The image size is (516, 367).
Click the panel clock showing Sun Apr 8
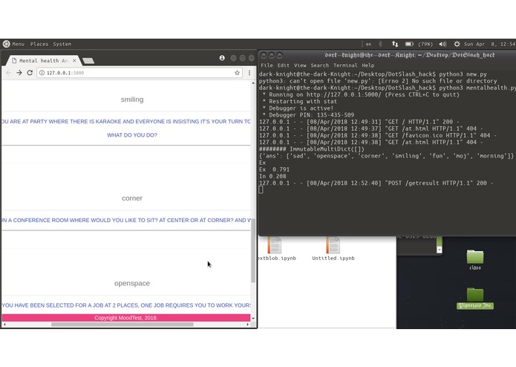[489, 44]
